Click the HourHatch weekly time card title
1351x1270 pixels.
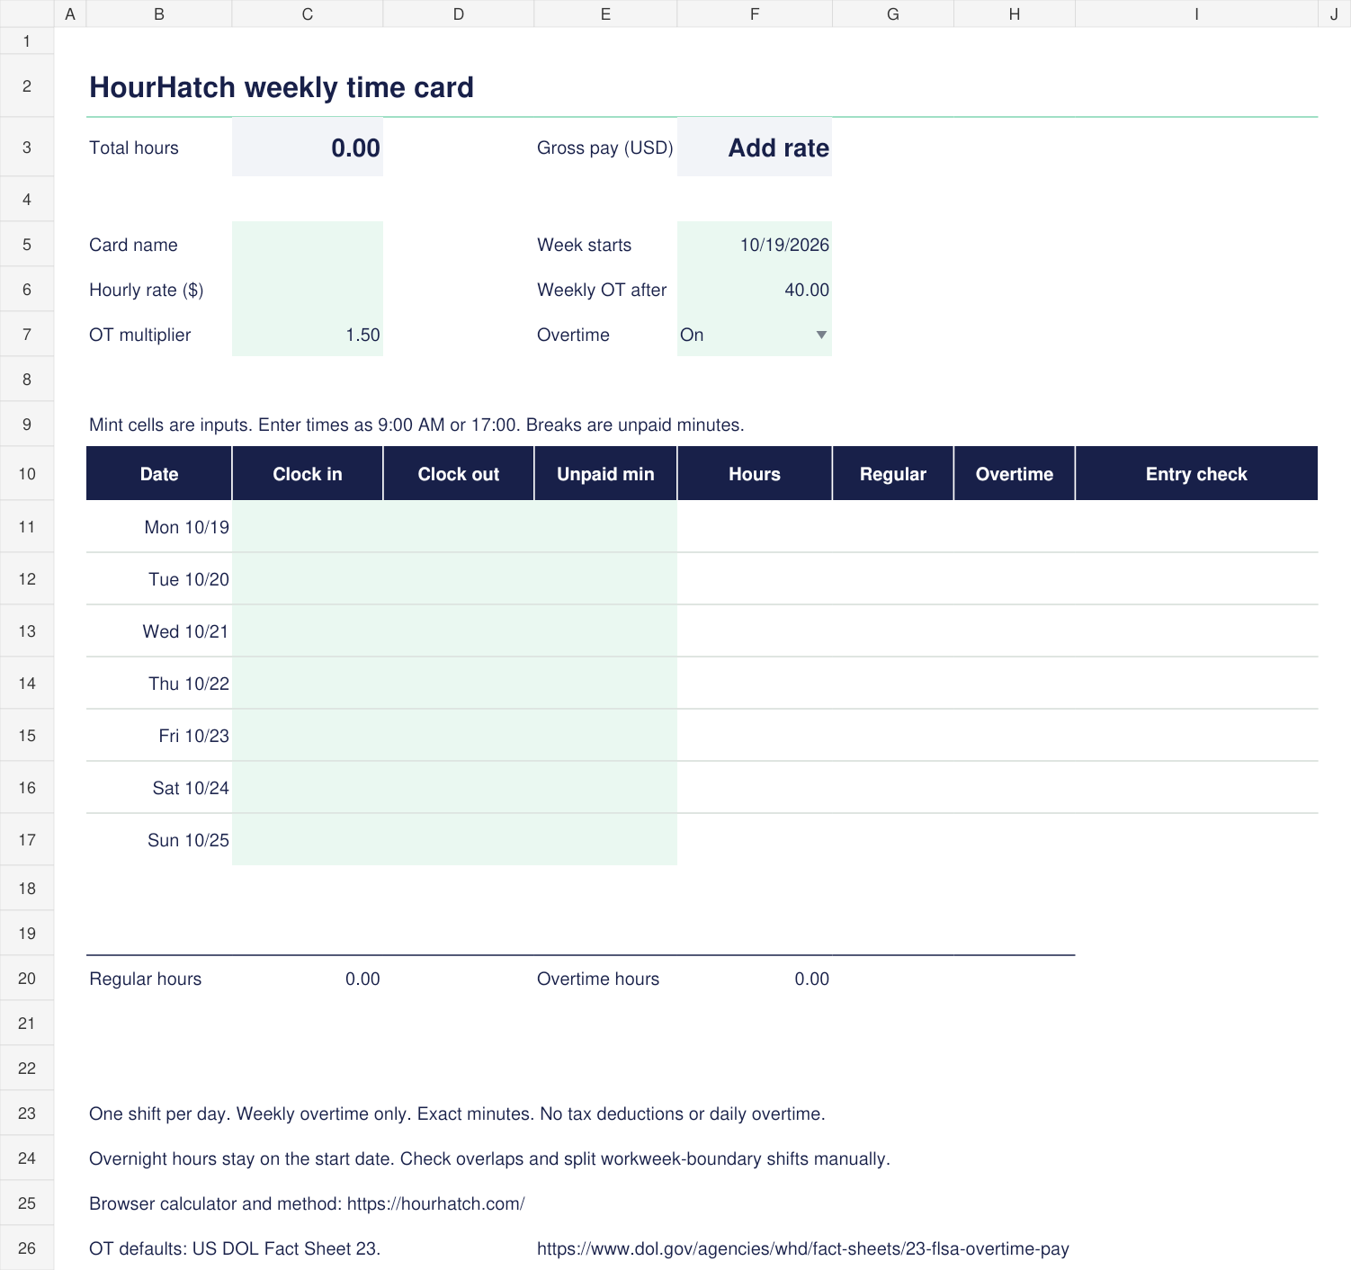(x=282, y=87)
